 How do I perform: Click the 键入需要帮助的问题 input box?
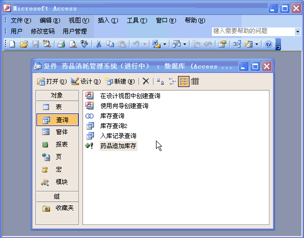coord(253,31)
